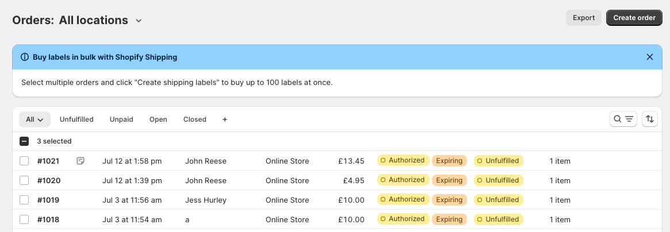Open the search and filter orders tool

pos(623,119)
